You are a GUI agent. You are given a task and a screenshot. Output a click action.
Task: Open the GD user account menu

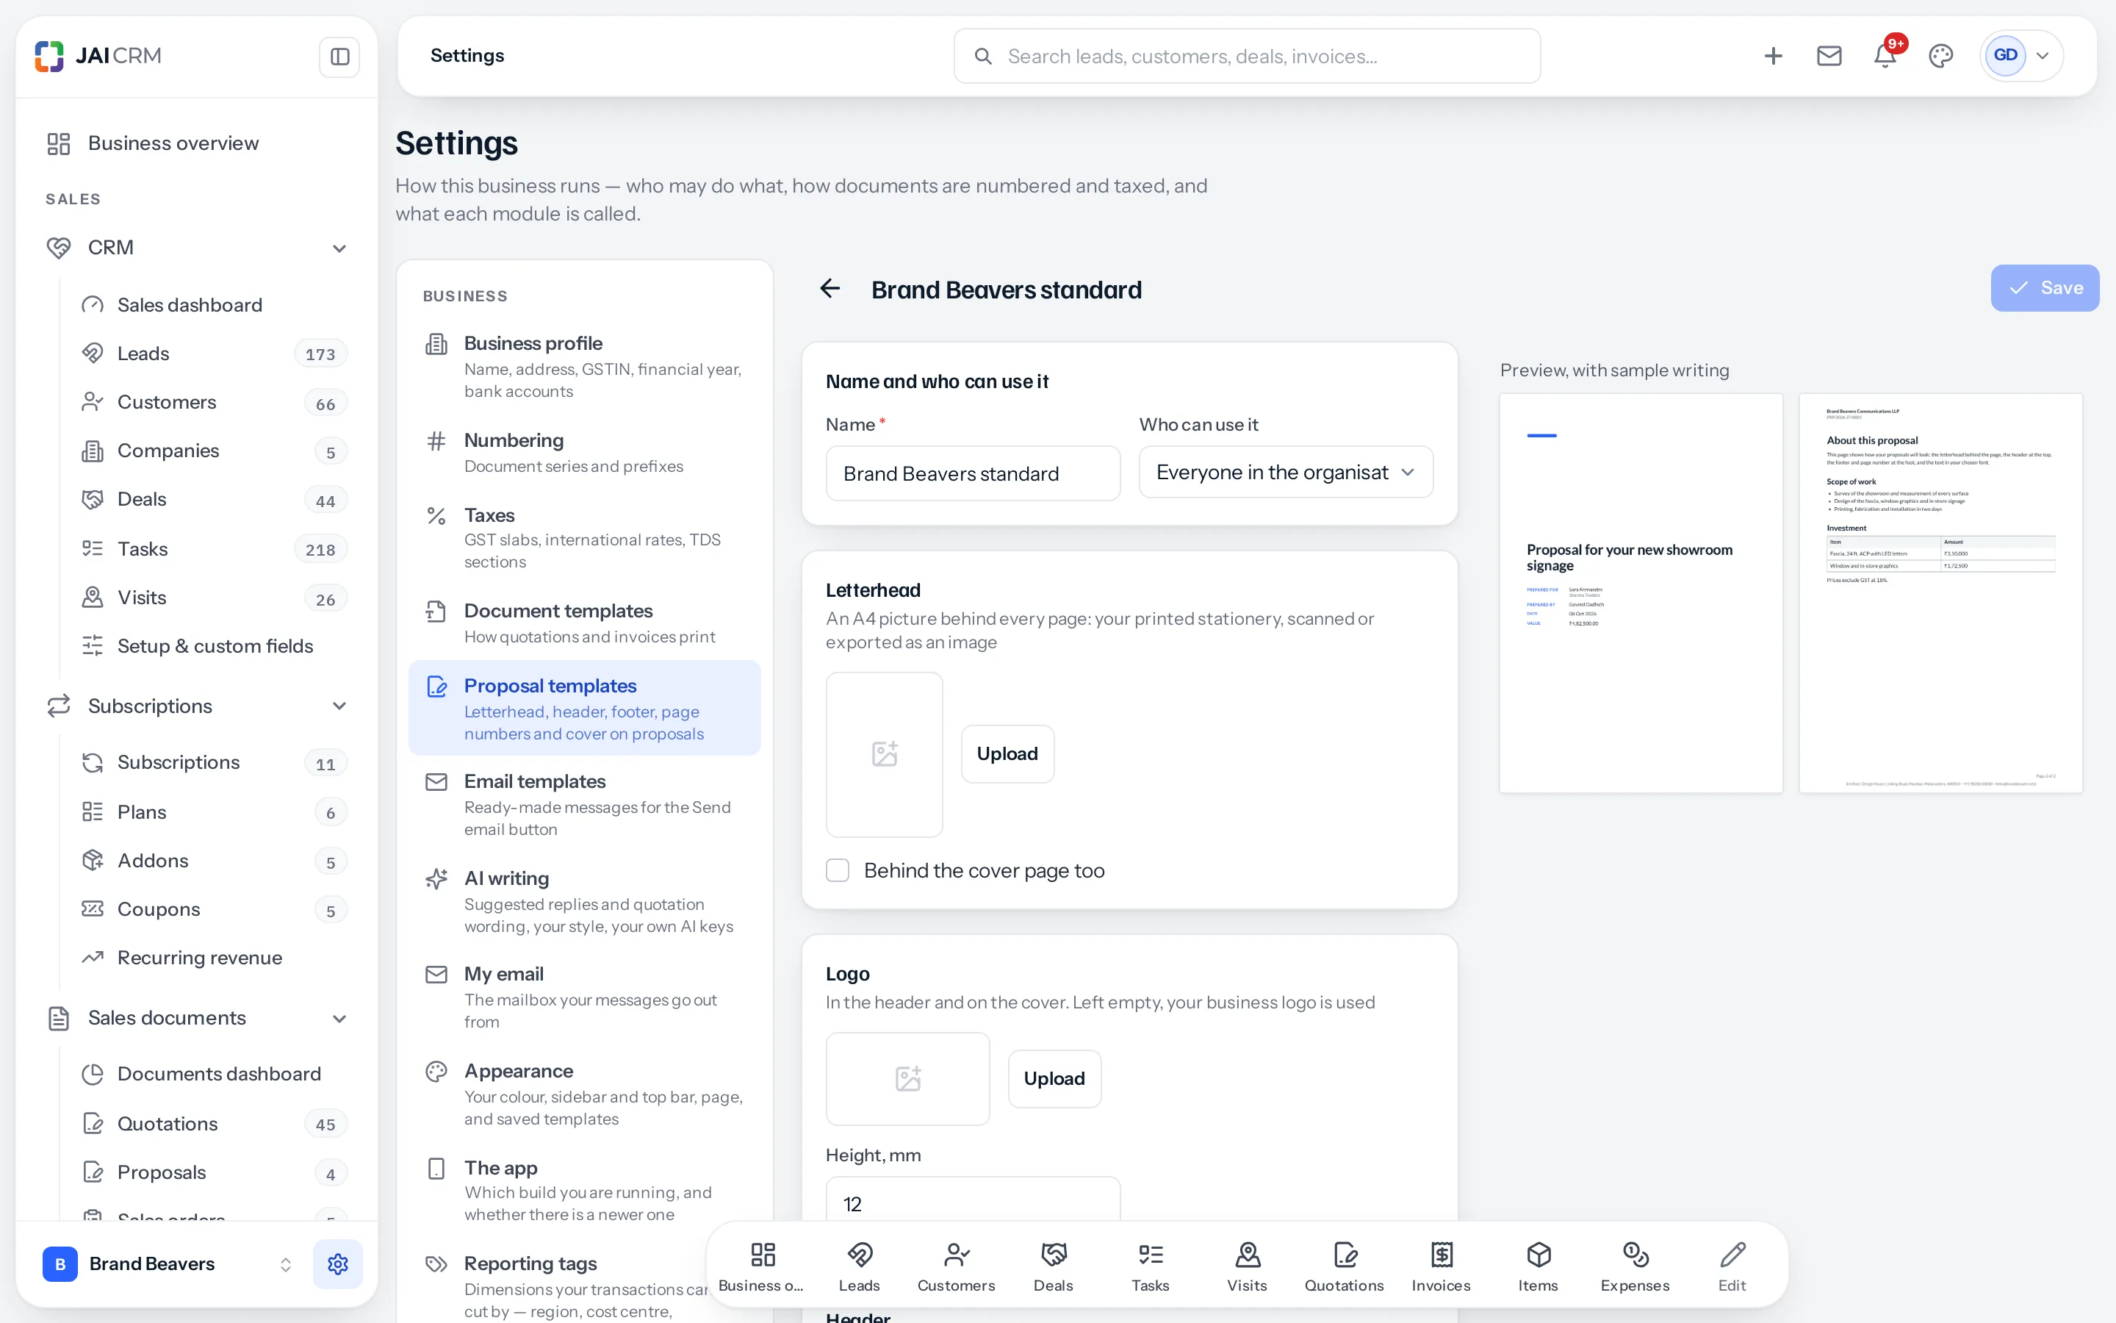[x=2021, y=56]
